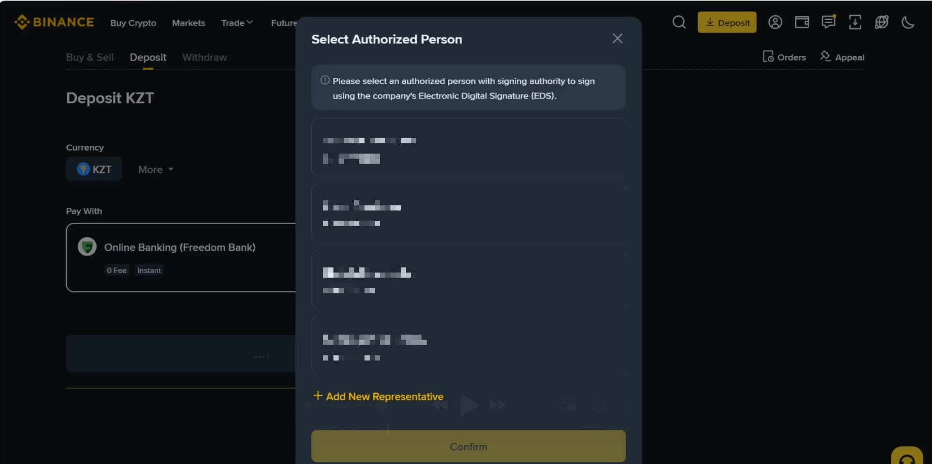Image resolution: width=932 pixels, height=464 pixels.
Task: Select Online Banking Freedom Bank option
Action: coord(181,258)
